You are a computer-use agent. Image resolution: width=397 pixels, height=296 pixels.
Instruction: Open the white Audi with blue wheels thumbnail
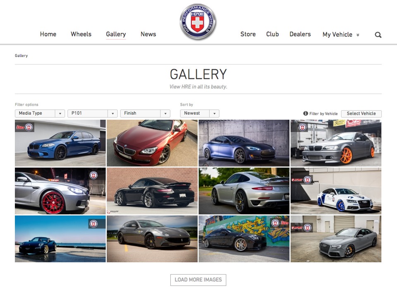coord(336,191)
